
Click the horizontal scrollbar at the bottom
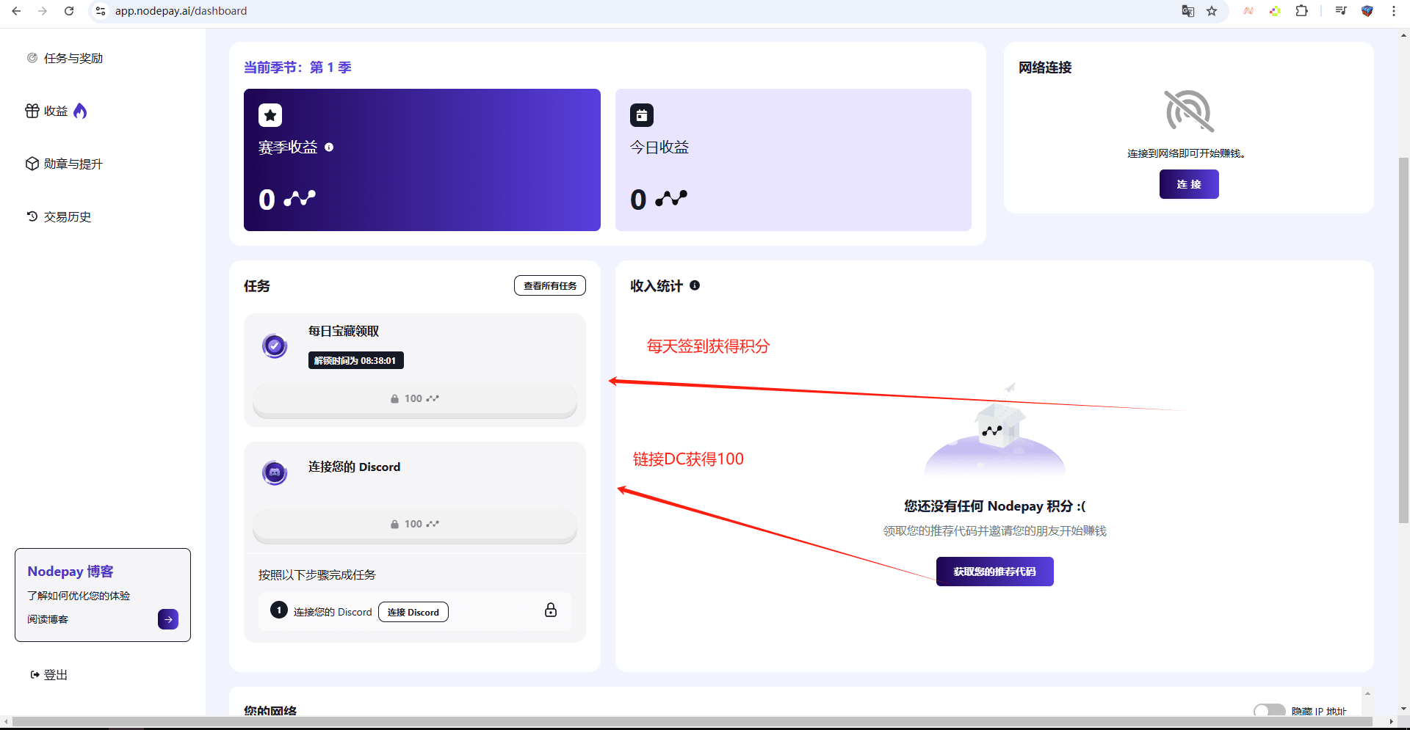pos(693,722)
